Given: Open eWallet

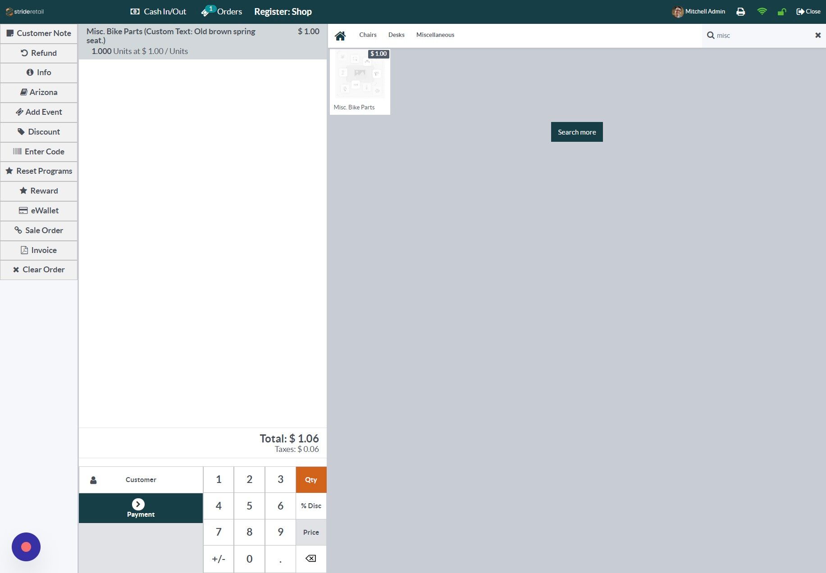Looking at the screenshot, I should click(39, 211).
